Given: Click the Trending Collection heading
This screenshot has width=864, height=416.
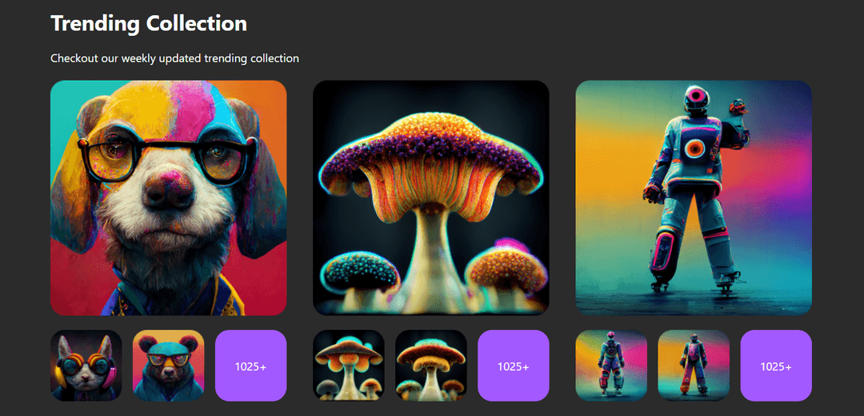Looking at the screenshot, I should tap(149, 23).
